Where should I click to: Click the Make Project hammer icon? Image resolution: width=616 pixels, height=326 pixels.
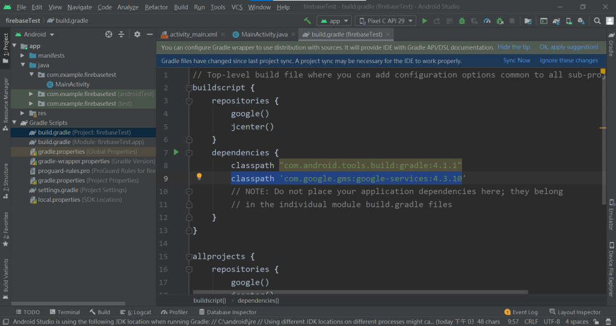point(307,21)
